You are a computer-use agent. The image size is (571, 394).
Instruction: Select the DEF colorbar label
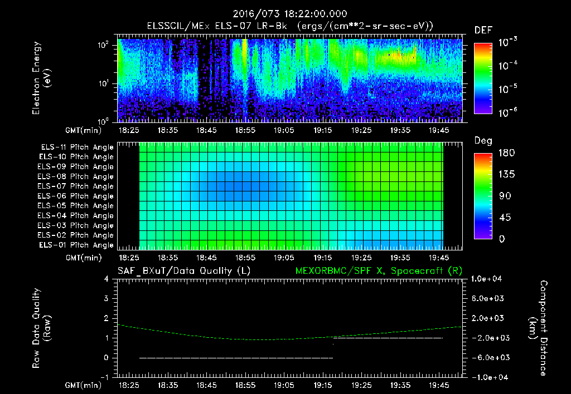[x=483, y=30]
